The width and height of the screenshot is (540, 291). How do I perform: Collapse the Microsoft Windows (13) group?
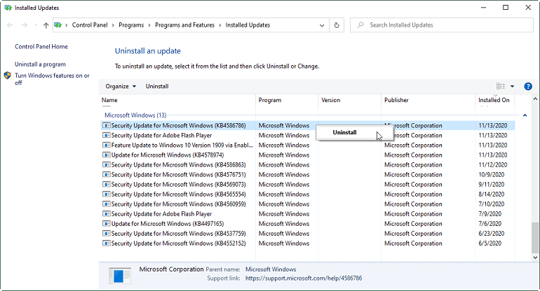(525, 115)
